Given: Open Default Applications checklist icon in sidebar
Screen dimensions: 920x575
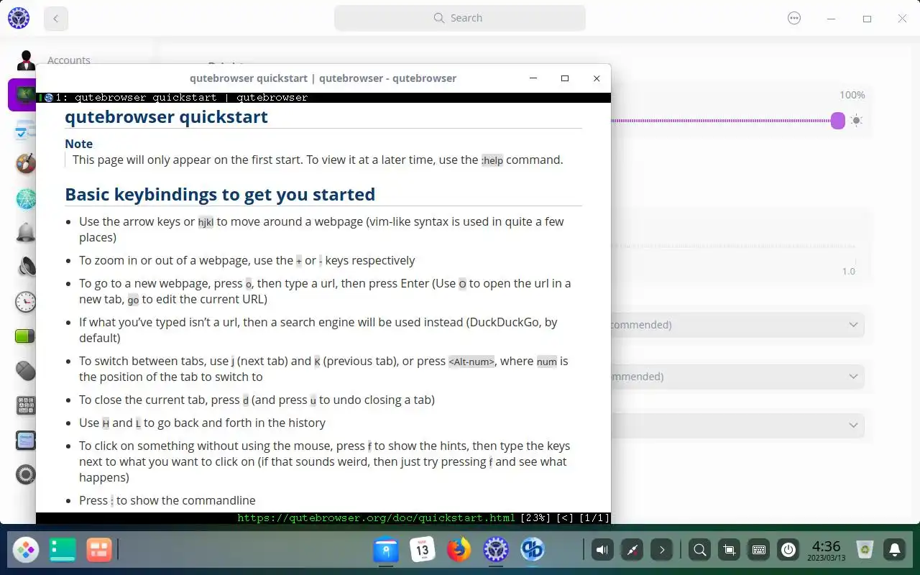Looking at the screenshot, I should (x=26, y=132).
